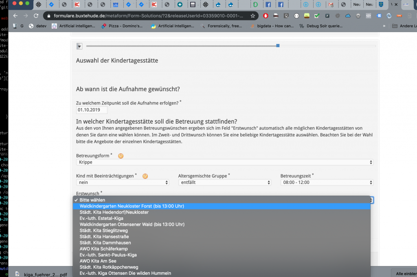Open the Betreuungszeit dropdown 08:00 - 12:00
This screenshot has width=417, height=277.
tap(327, 182)
